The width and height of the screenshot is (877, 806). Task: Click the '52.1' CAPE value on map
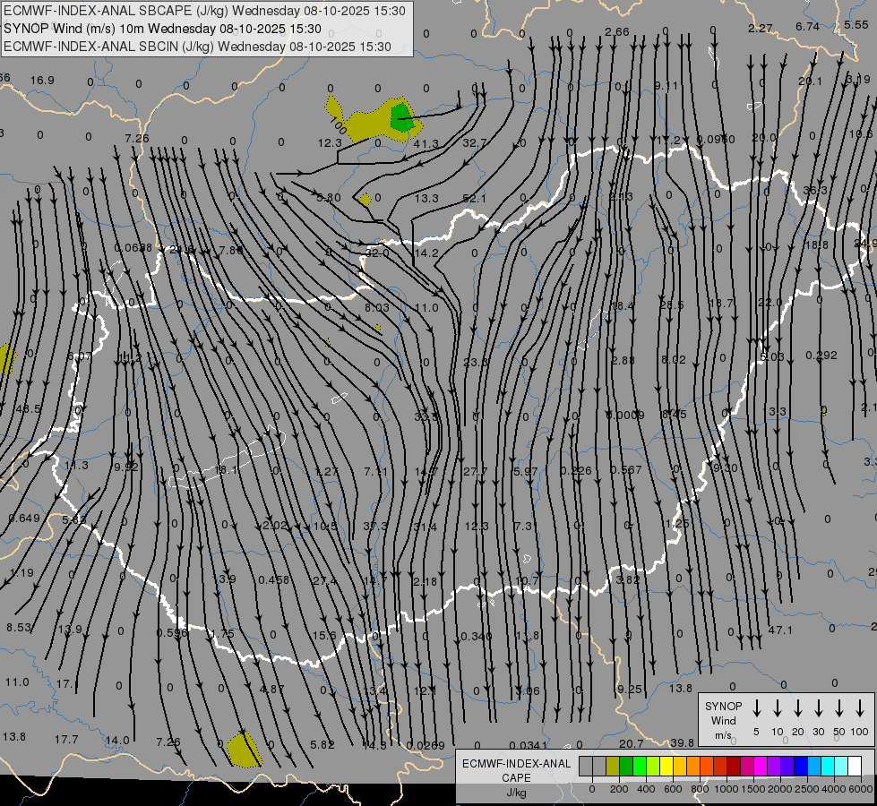474,199
